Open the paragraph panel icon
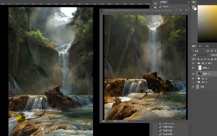The width and height of the screenshot is (217, 136). point(155,8)
